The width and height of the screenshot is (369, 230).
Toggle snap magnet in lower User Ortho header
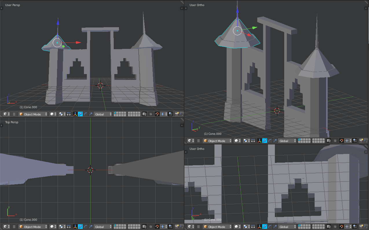tap(341, 227)
